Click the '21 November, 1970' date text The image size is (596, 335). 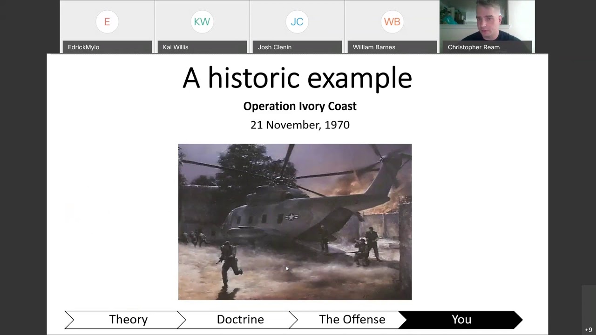(x=300, y=125)
